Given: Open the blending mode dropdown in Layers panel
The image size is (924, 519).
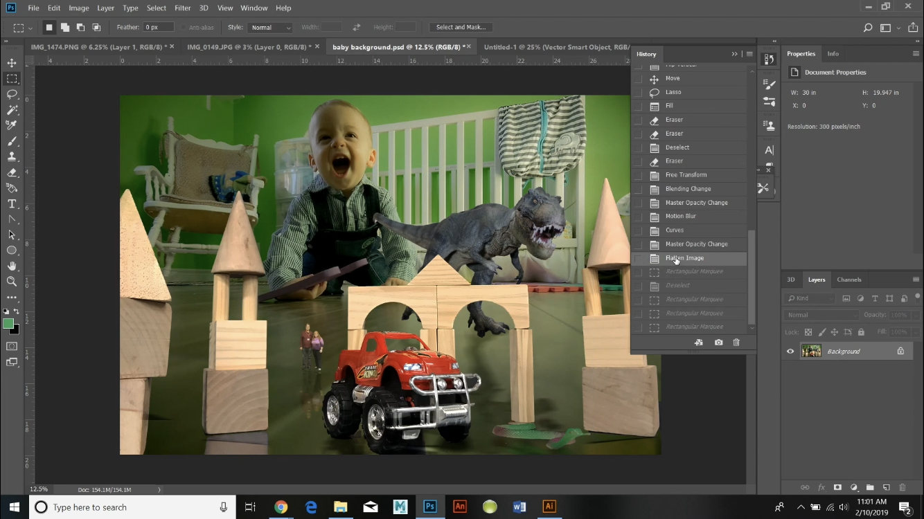Looking at the screenshot, I should pos(821,314).
